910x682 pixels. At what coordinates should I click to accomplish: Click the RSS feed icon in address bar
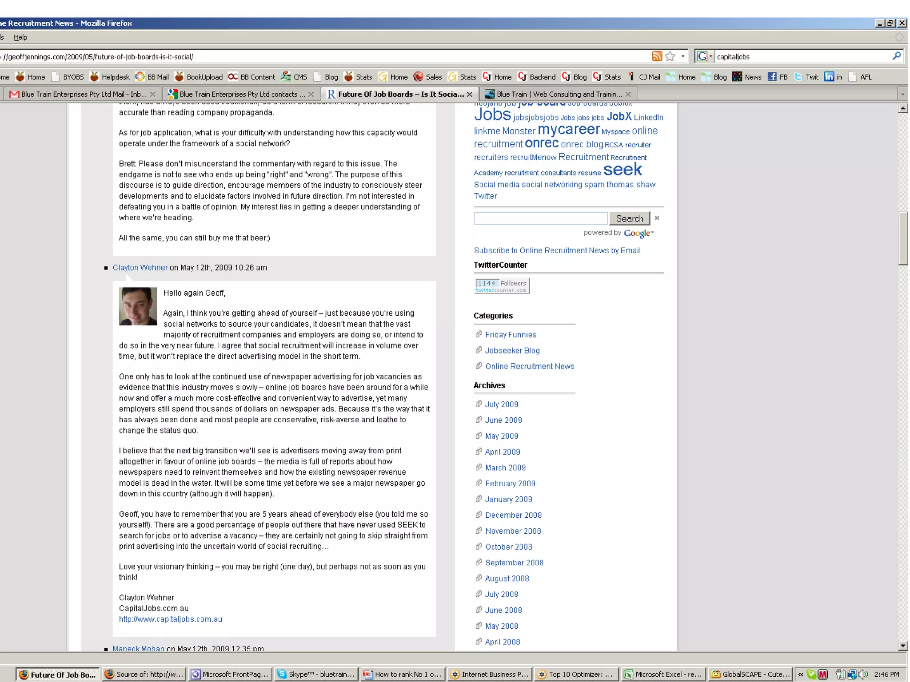(657, 56)
